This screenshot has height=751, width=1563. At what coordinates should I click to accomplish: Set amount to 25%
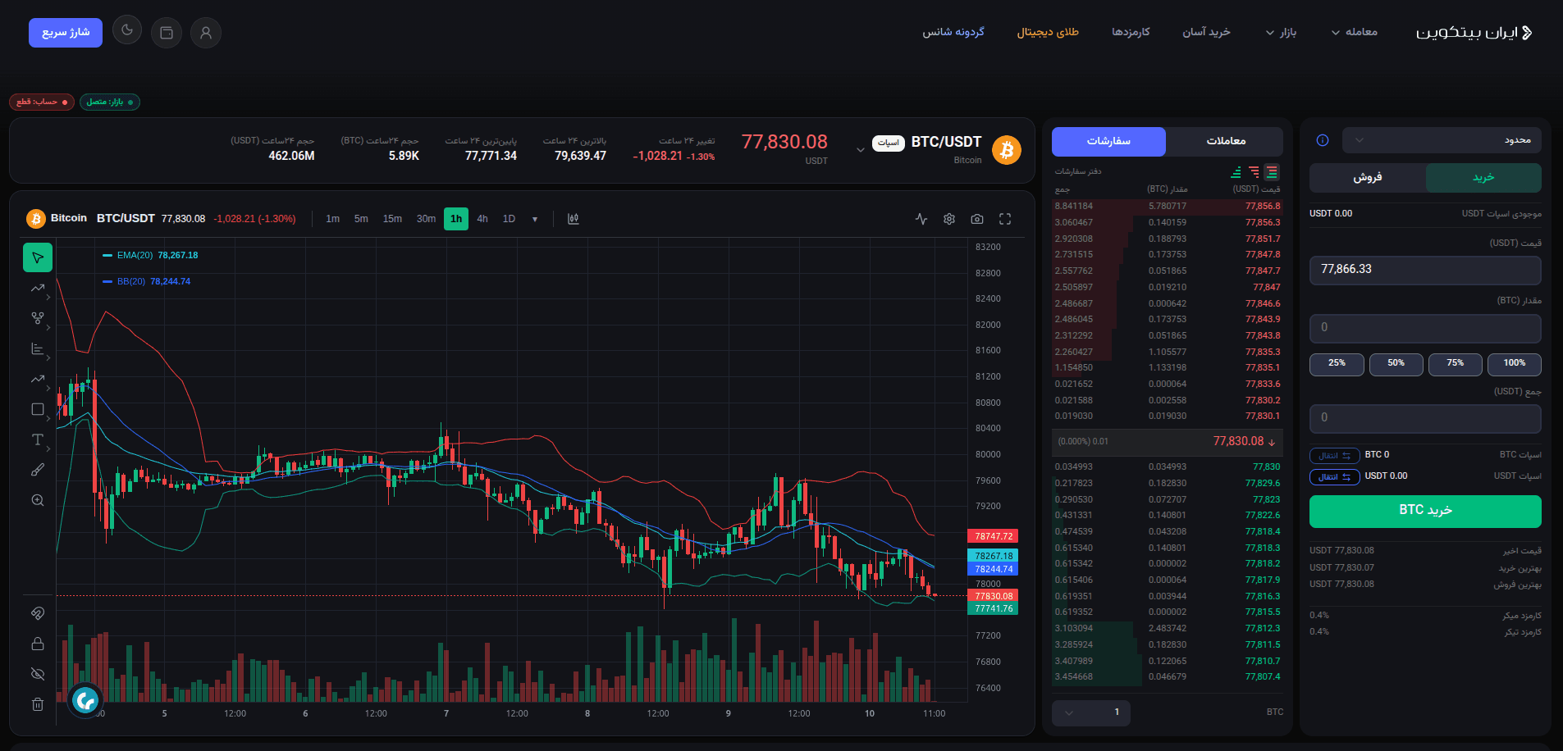1337,364
